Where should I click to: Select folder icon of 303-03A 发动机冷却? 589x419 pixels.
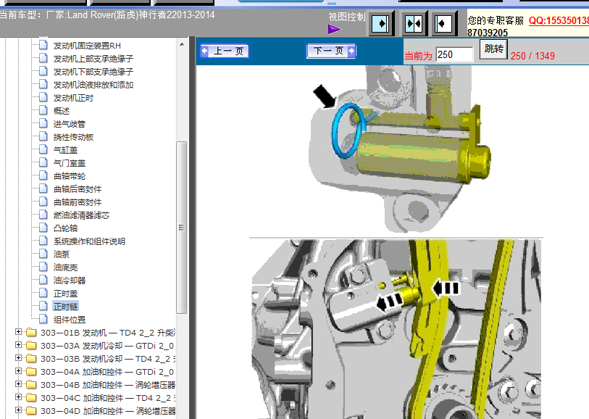(31, 345)
